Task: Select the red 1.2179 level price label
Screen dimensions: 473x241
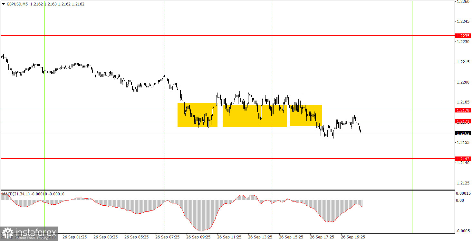Action: (x=463, y=110)
